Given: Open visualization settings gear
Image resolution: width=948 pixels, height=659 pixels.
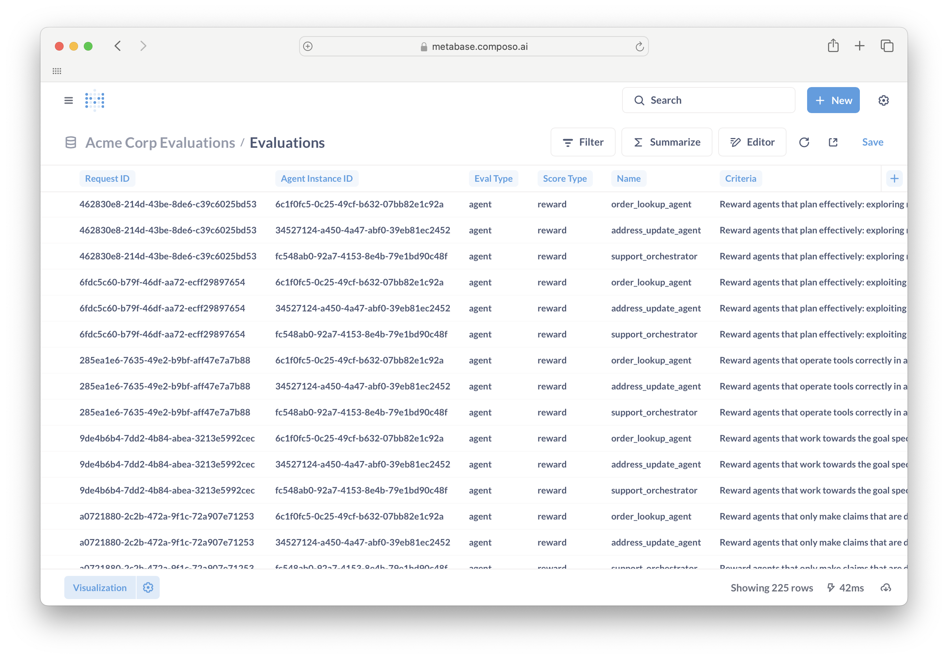Looking at the screenshot, I should (x=148, y=587).
